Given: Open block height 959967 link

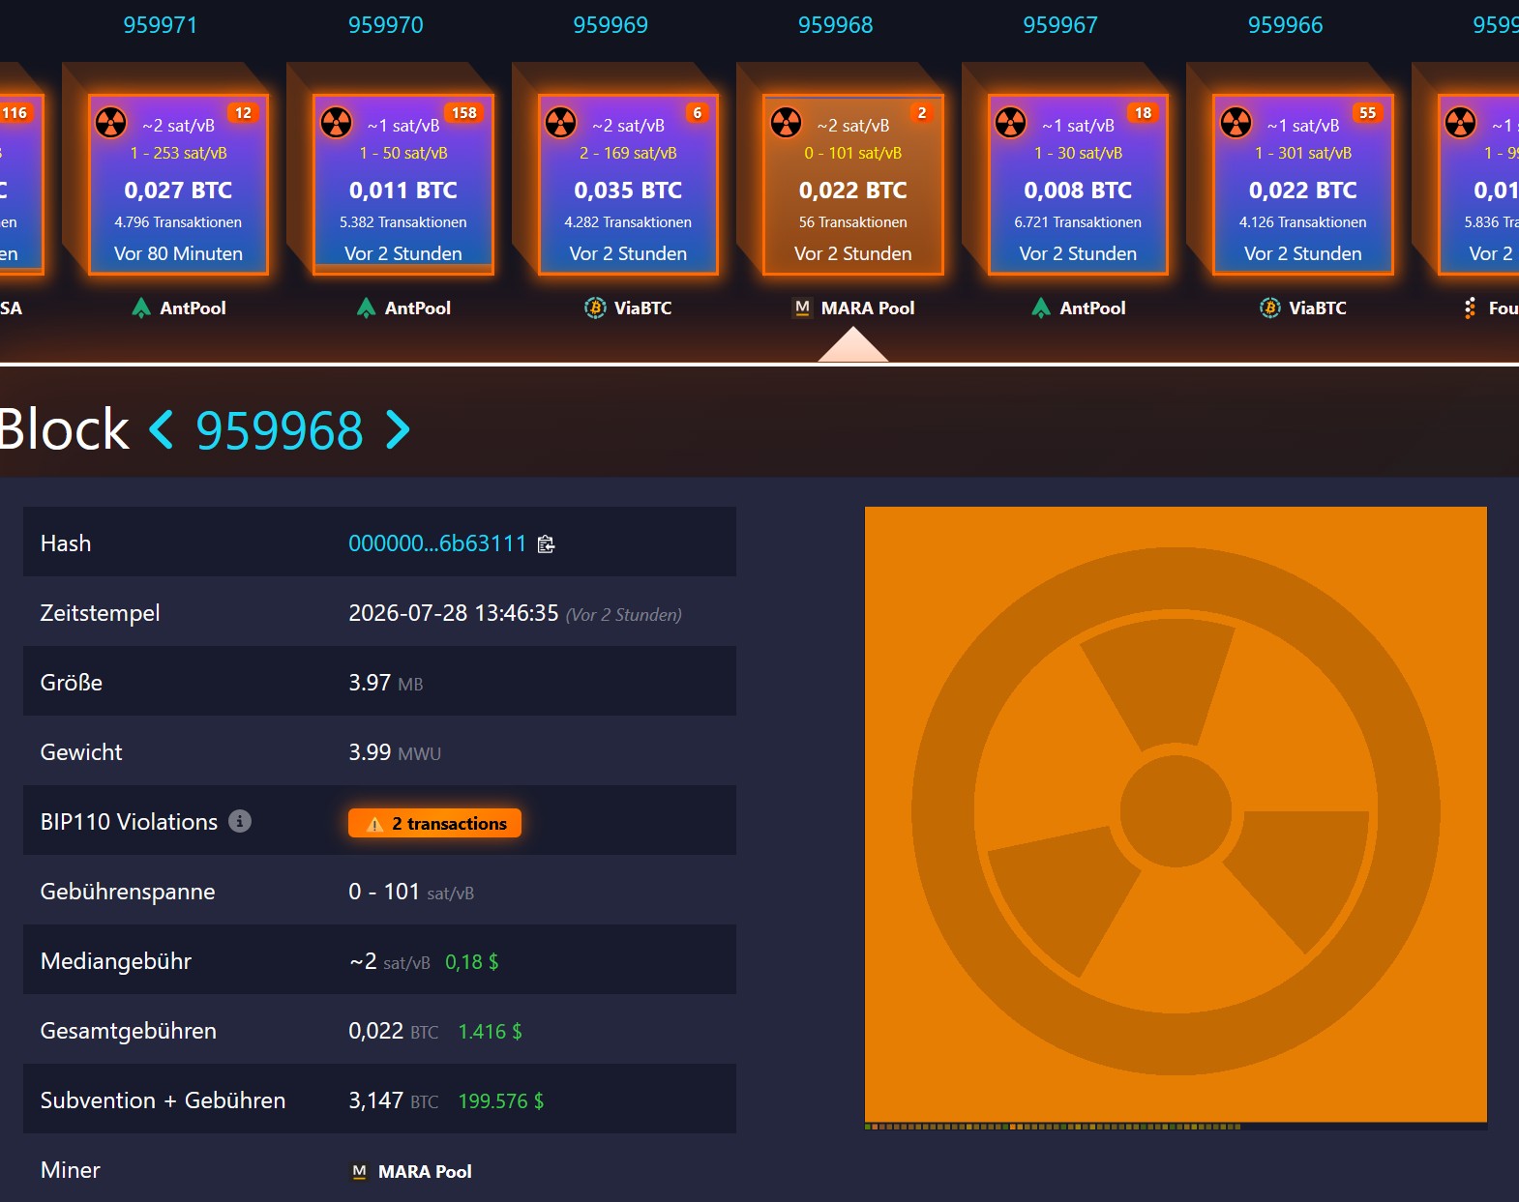Looking at the screenshot, I should pos(1060,25).
